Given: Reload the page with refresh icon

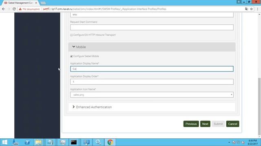Looking at the screenshot, I should click(14, 9).
